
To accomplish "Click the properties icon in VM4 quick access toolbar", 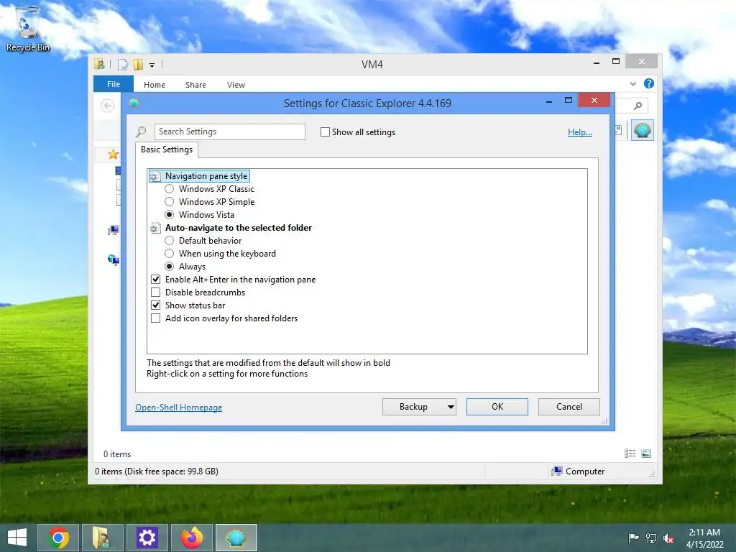I will [122, 64].
